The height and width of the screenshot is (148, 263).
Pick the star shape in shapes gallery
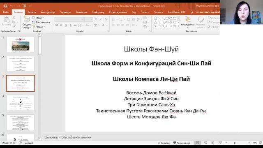coord(175,26)
